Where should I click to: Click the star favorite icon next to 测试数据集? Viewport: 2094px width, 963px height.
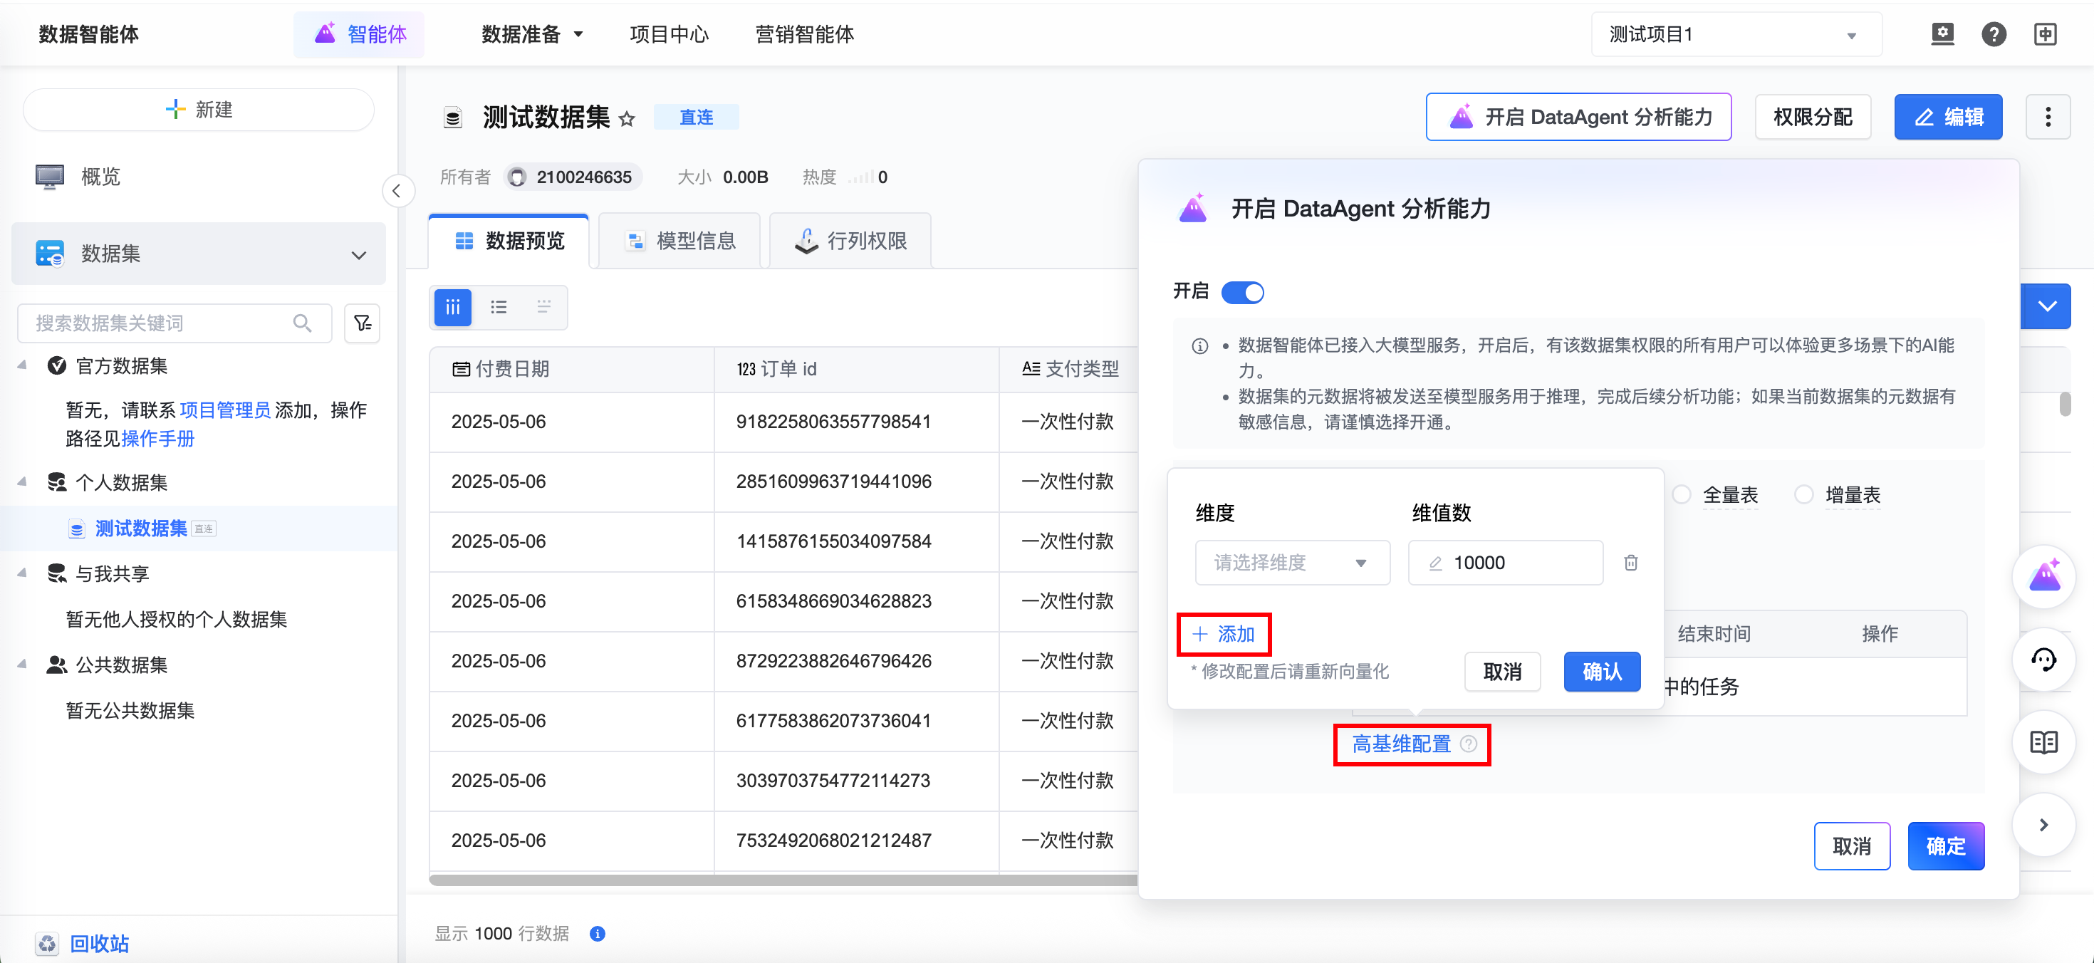[626, 119]
